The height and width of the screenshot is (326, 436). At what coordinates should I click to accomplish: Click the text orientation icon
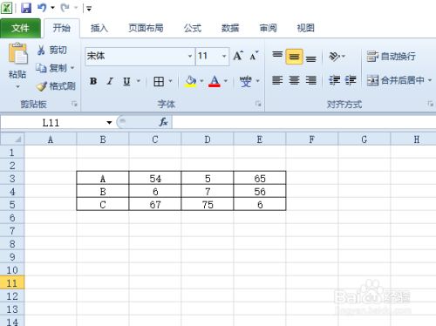pyautogui.click(x=335, y=57)
